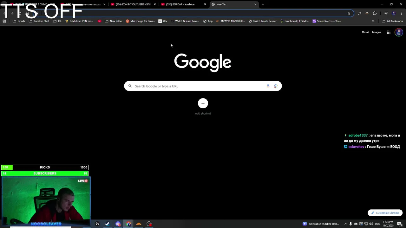
Task: Open the Cloudflare taskbar icon
Action: coord(139,224)
